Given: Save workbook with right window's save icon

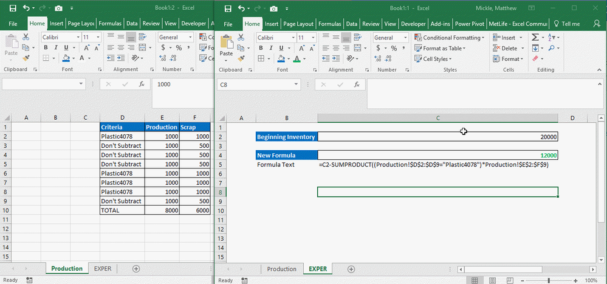Looking at the screenshot, I should pos(227,9).
